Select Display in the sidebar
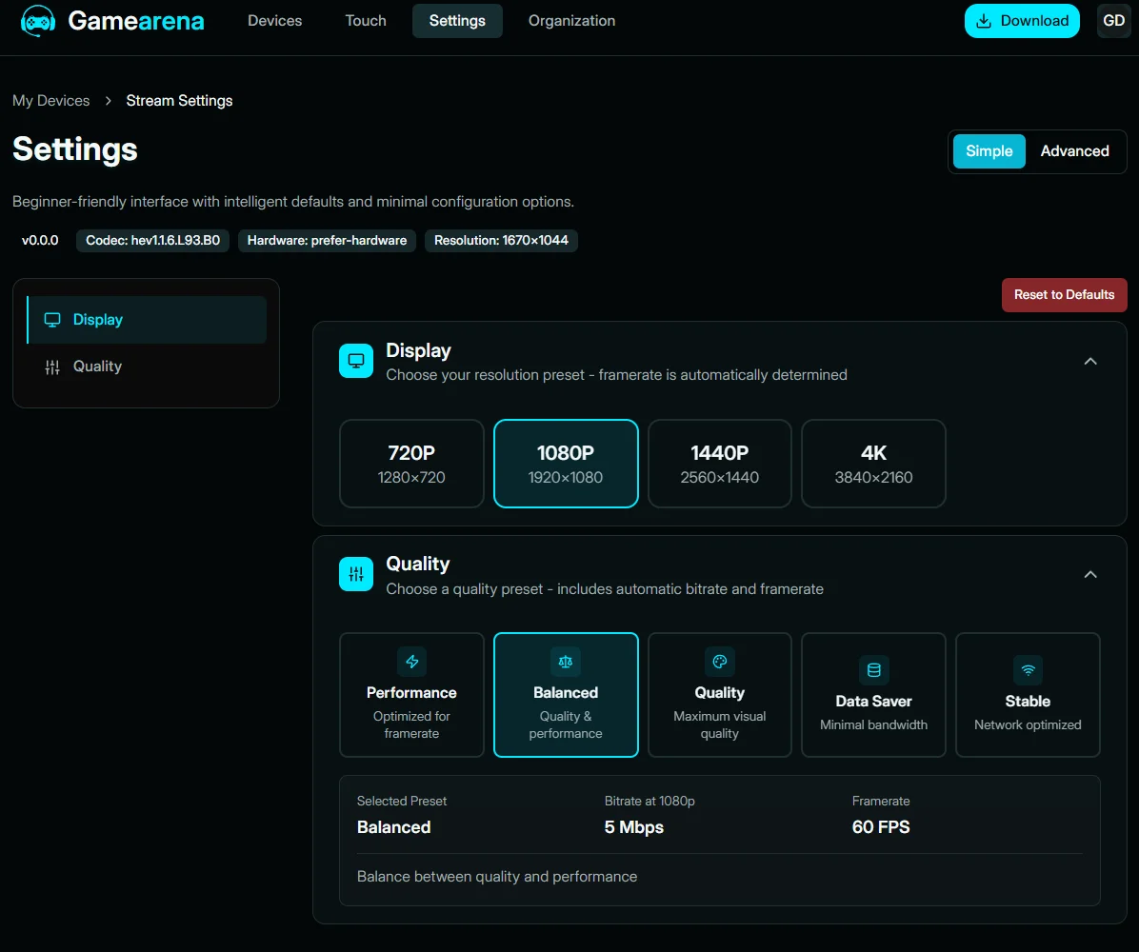 click(147, 320)
